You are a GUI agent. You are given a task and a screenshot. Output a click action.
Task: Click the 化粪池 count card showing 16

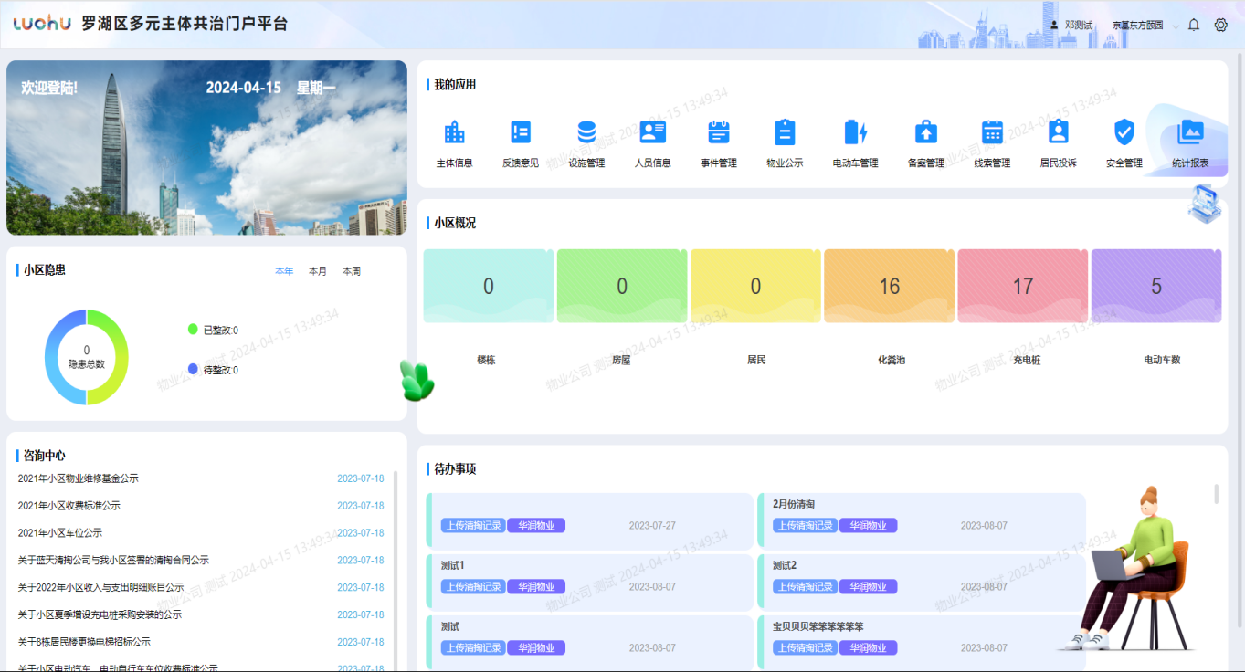click(x=890, y=287)
